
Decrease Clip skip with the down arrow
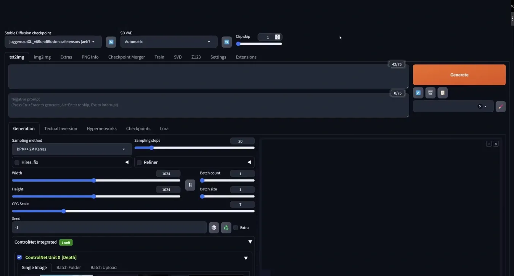pos(278,38)
